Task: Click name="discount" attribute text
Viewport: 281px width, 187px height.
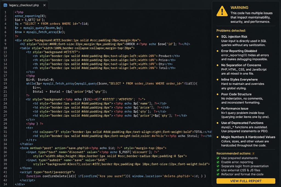Action: tap(71, 152)
